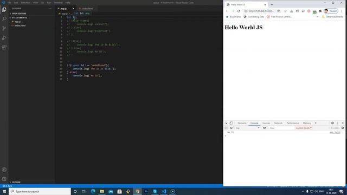
Task: Open the Source Control view
Action: (4, 28)
